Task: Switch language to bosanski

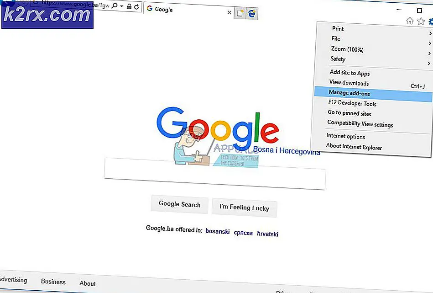Action: 218,232
